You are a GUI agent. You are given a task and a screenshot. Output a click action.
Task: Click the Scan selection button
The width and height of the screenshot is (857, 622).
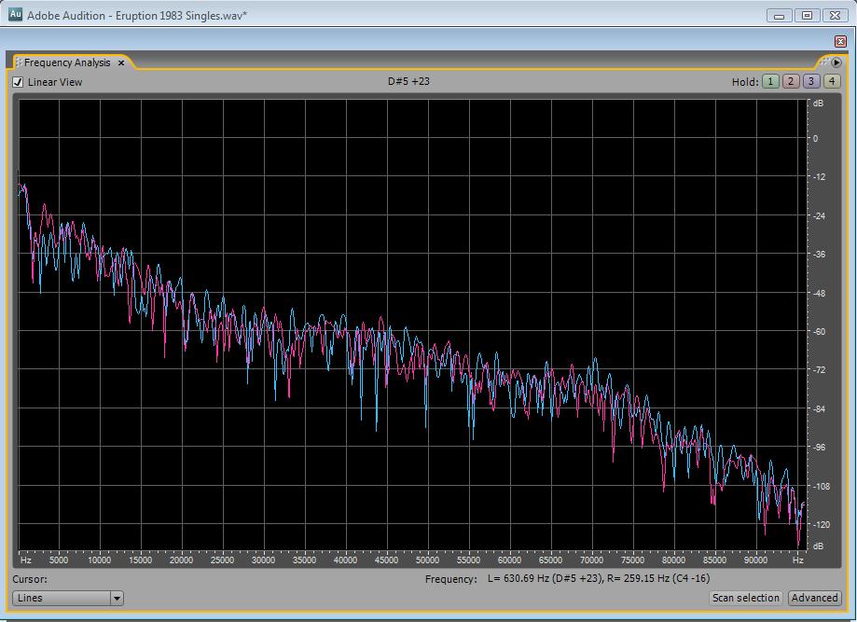[745, 598]
